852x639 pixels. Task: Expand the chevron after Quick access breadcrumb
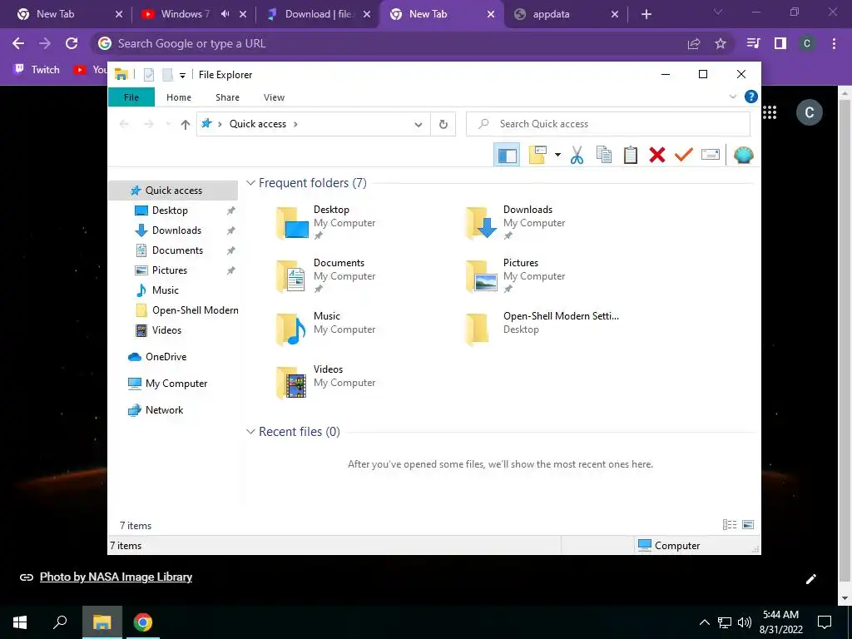point(295,124)
